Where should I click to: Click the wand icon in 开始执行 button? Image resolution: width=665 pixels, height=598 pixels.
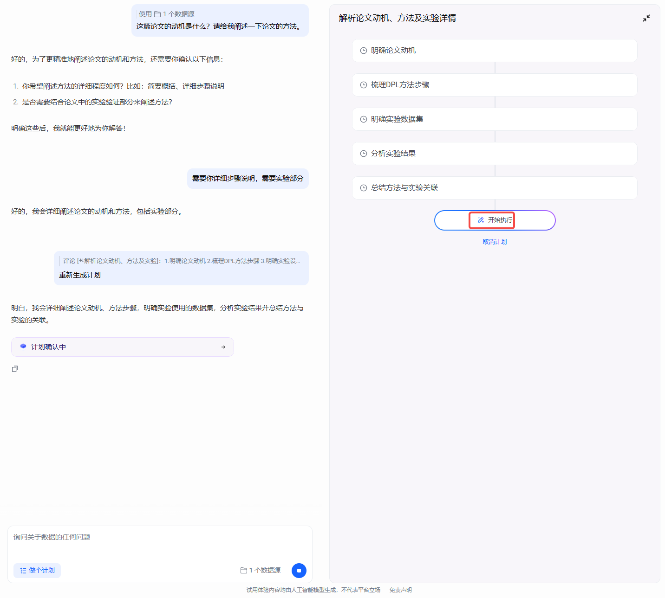coord(481,220)
